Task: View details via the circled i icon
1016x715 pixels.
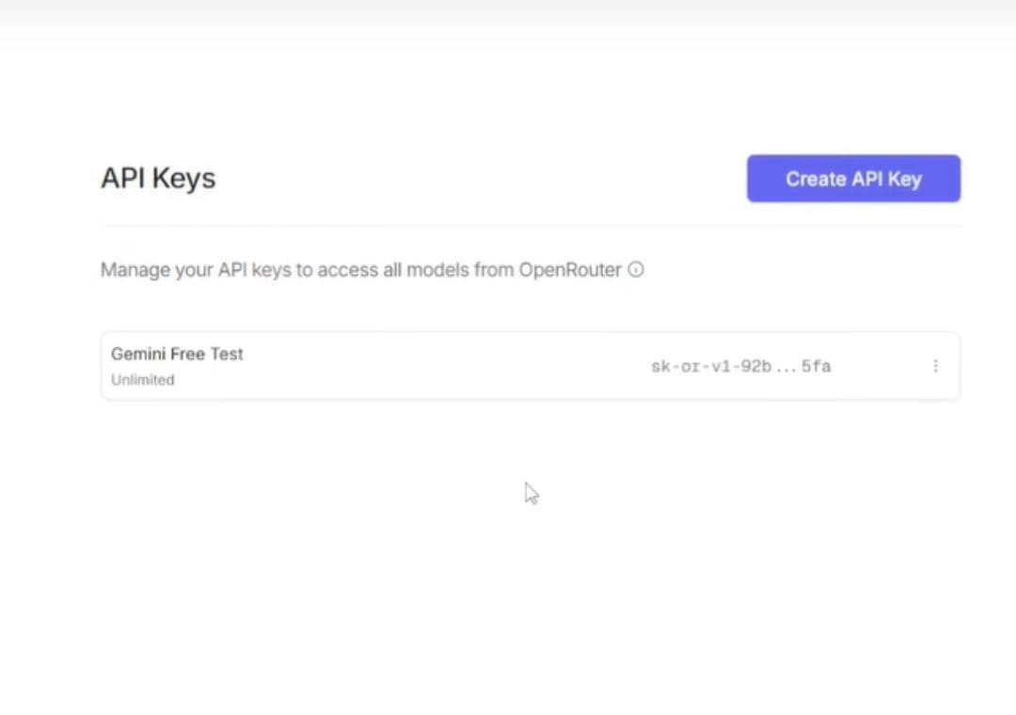Action: coord(636,270)
